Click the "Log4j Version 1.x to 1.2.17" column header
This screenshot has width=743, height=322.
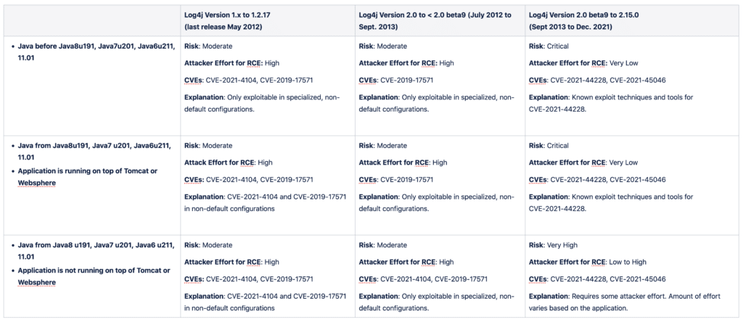(x=232, y=15)
